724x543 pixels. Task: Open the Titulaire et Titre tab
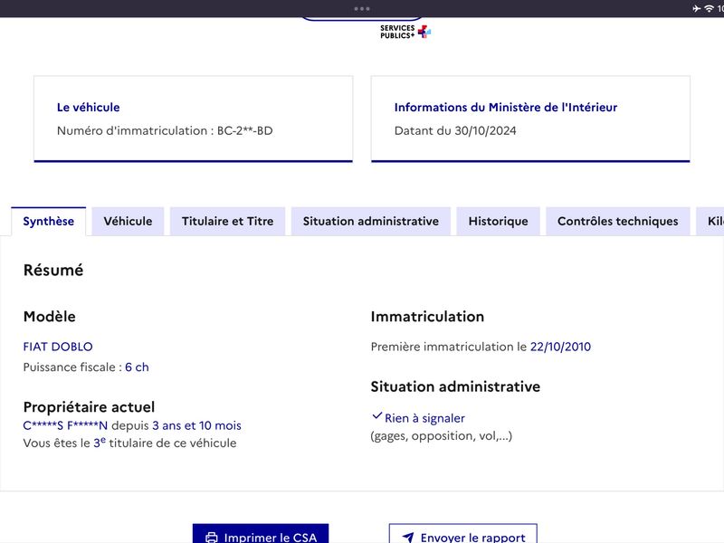(228, 221)
